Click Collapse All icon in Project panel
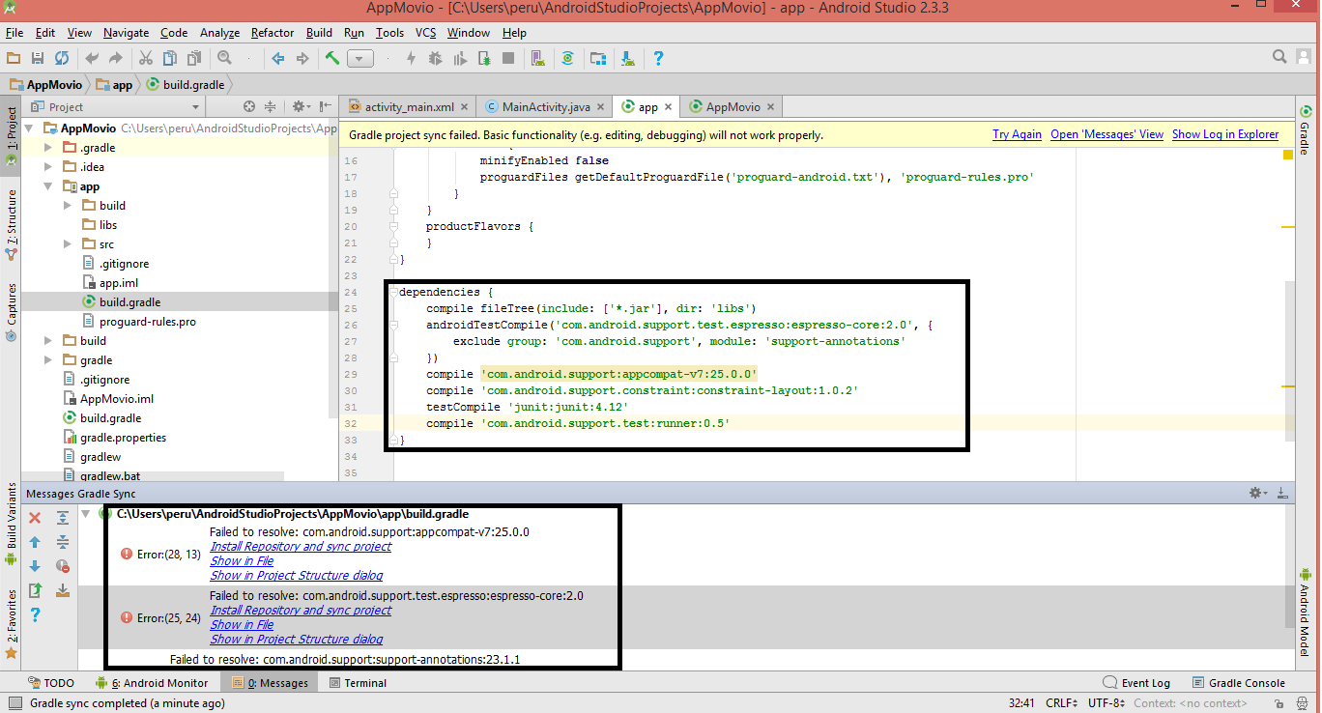 tap(271, 106)
